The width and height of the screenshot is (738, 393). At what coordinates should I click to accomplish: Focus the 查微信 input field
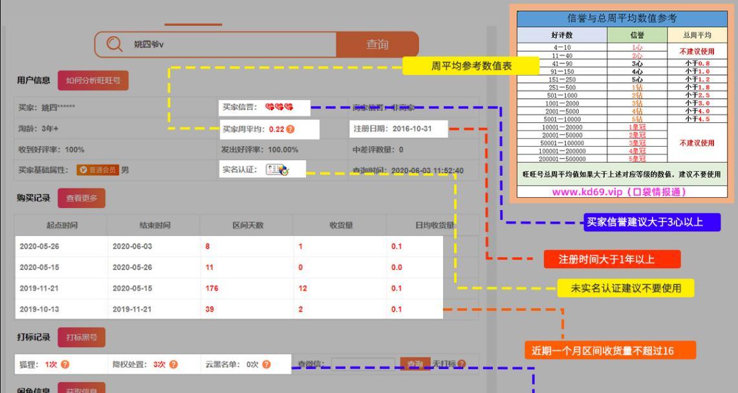coord(363,364)
